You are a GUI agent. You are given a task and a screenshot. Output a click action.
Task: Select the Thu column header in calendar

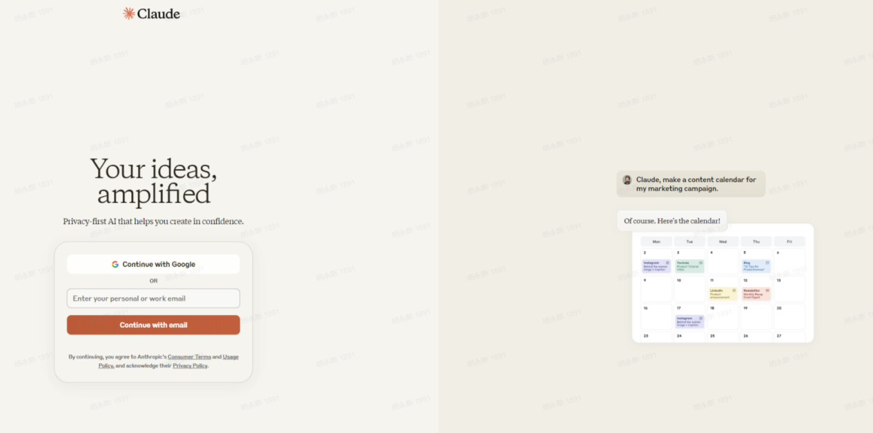point(756,241)
